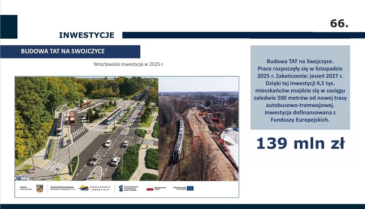Image resolution: width=365 pixels, height=209 pixels.
Task: Click the word 'autobusowo-tramwajowej.'
Action: coord(300,105)
